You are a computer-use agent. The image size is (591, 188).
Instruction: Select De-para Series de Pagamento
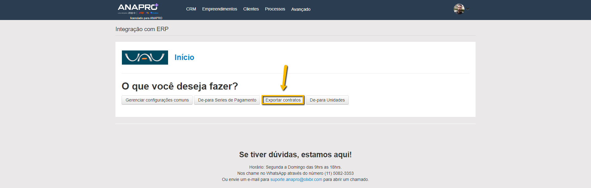pyautogui.click(x=227, y=100)
